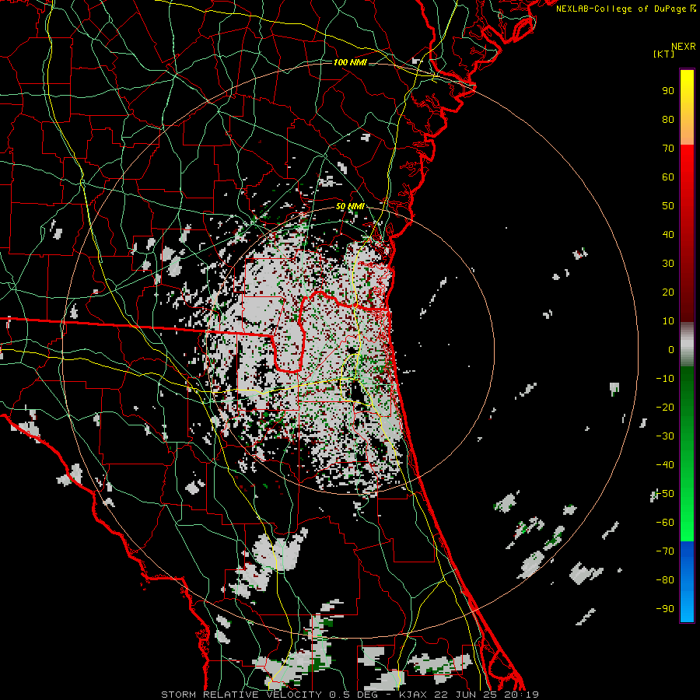Click the 10 value on the velocity scale

[x=668, y=321]
